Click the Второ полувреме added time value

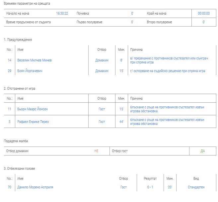coord(204,22)
